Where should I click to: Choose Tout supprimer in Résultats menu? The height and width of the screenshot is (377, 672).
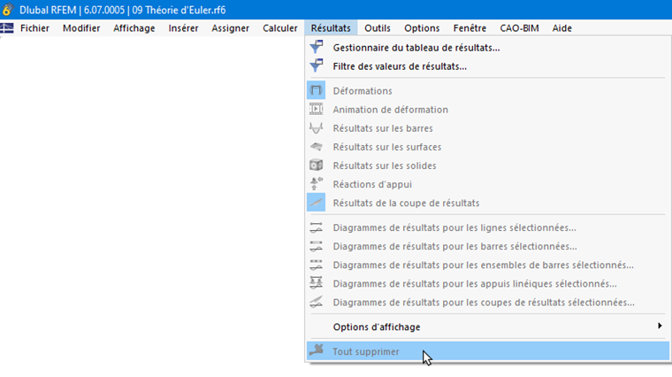(x=487, y=351)
